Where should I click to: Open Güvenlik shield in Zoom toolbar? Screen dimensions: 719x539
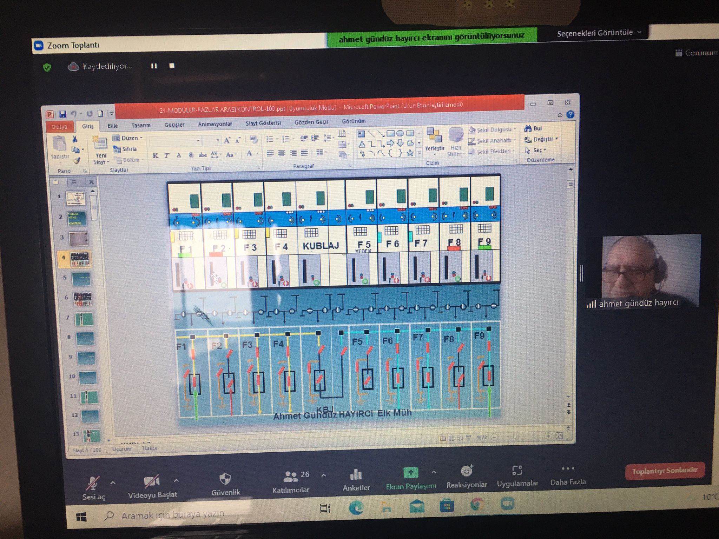click(225, 485)
